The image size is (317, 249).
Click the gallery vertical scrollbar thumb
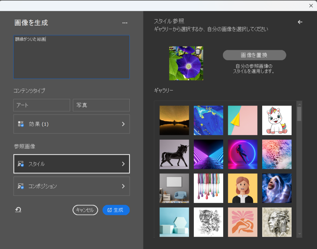pos(299,113)
